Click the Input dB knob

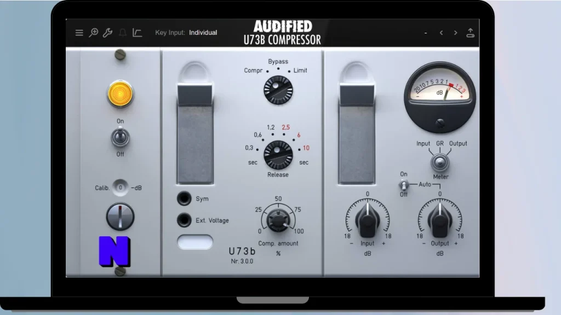368,220
